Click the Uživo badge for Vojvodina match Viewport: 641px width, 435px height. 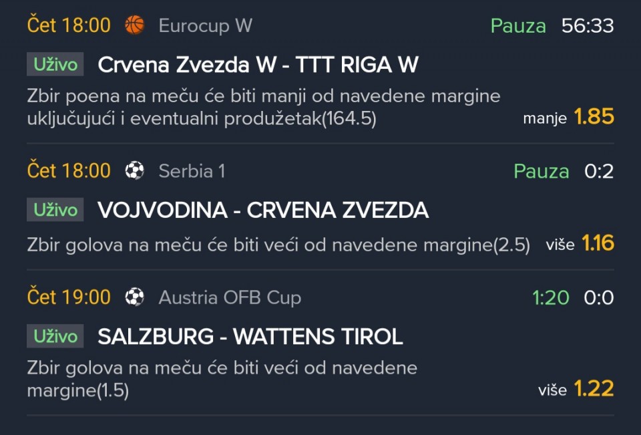(x=55, y=210)
